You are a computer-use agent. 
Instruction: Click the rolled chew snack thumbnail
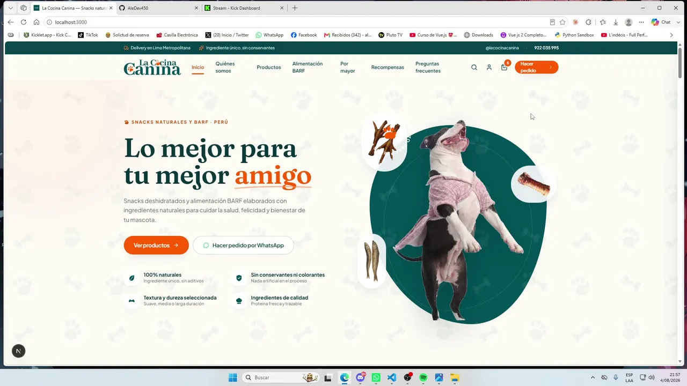coord(533,184)
